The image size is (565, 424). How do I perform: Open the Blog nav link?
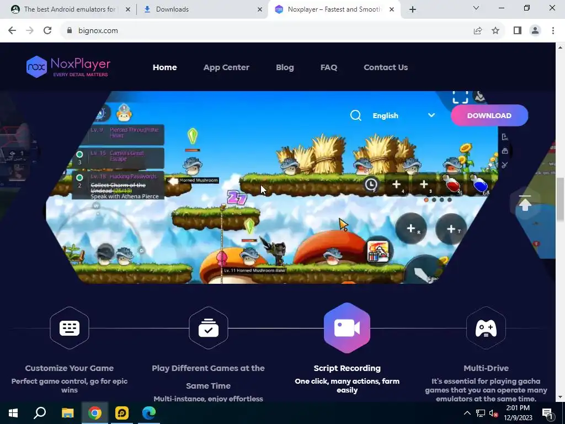coord(285,67)
